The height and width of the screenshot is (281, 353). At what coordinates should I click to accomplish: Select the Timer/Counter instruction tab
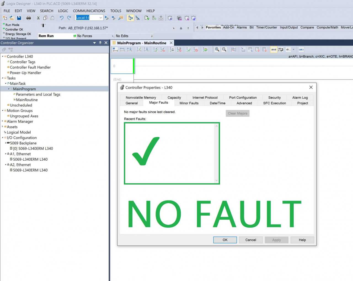[267, 27]
